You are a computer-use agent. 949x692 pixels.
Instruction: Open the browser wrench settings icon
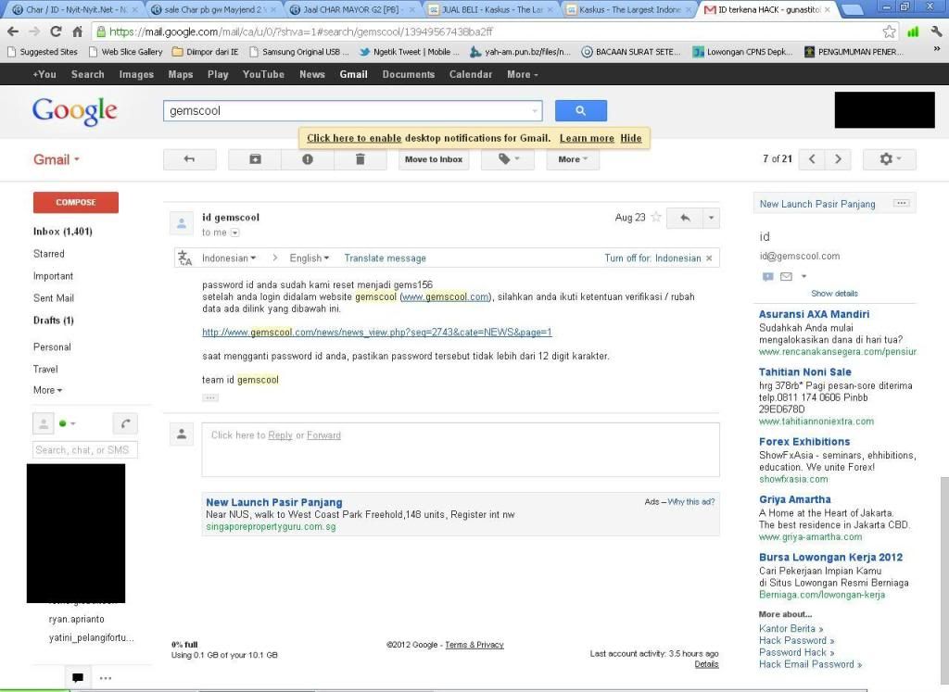click(936, 31)
